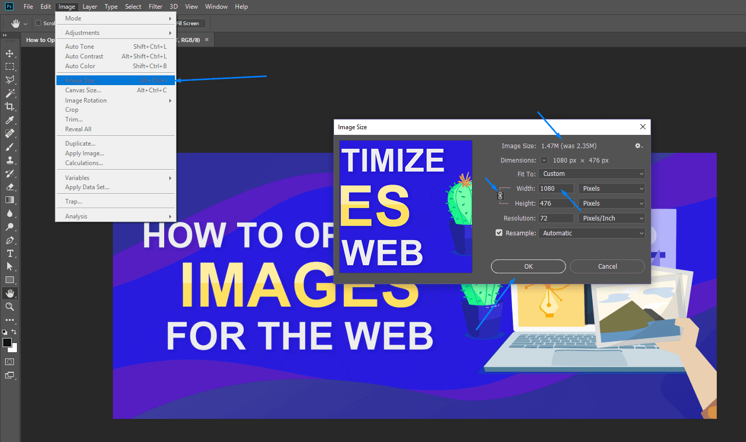Open the Edit Toolbar three-dots button
This screenshot has width=746, height=442.
tap(10, 320)
